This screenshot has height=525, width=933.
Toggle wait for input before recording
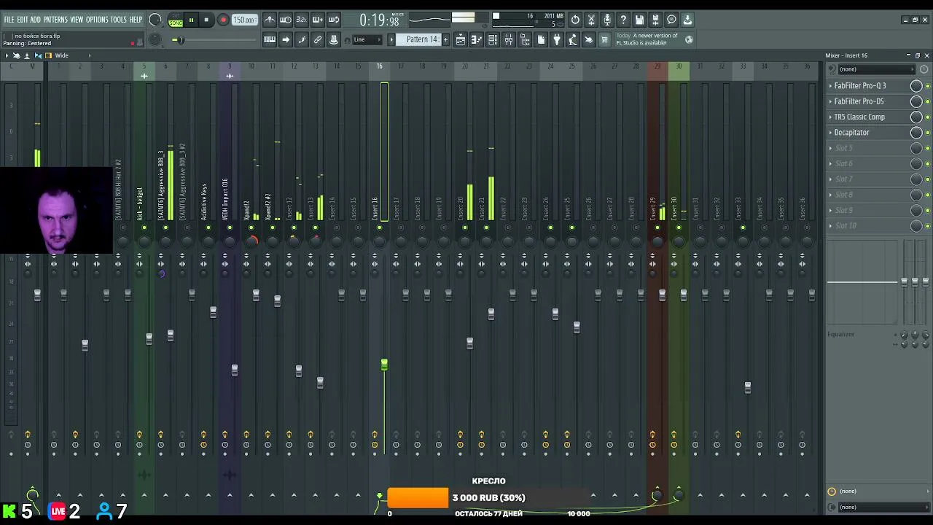286,20
